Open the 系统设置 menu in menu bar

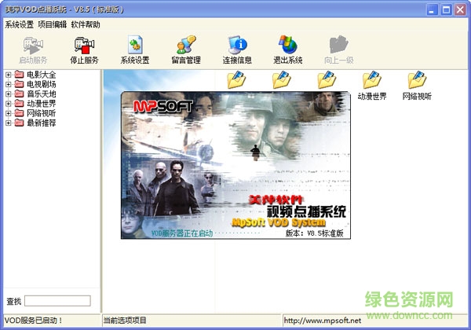(x=19, y=24)
